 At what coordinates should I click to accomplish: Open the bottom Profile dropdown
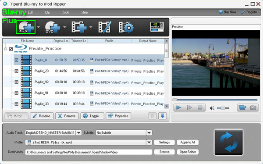(x=149, y=143)
